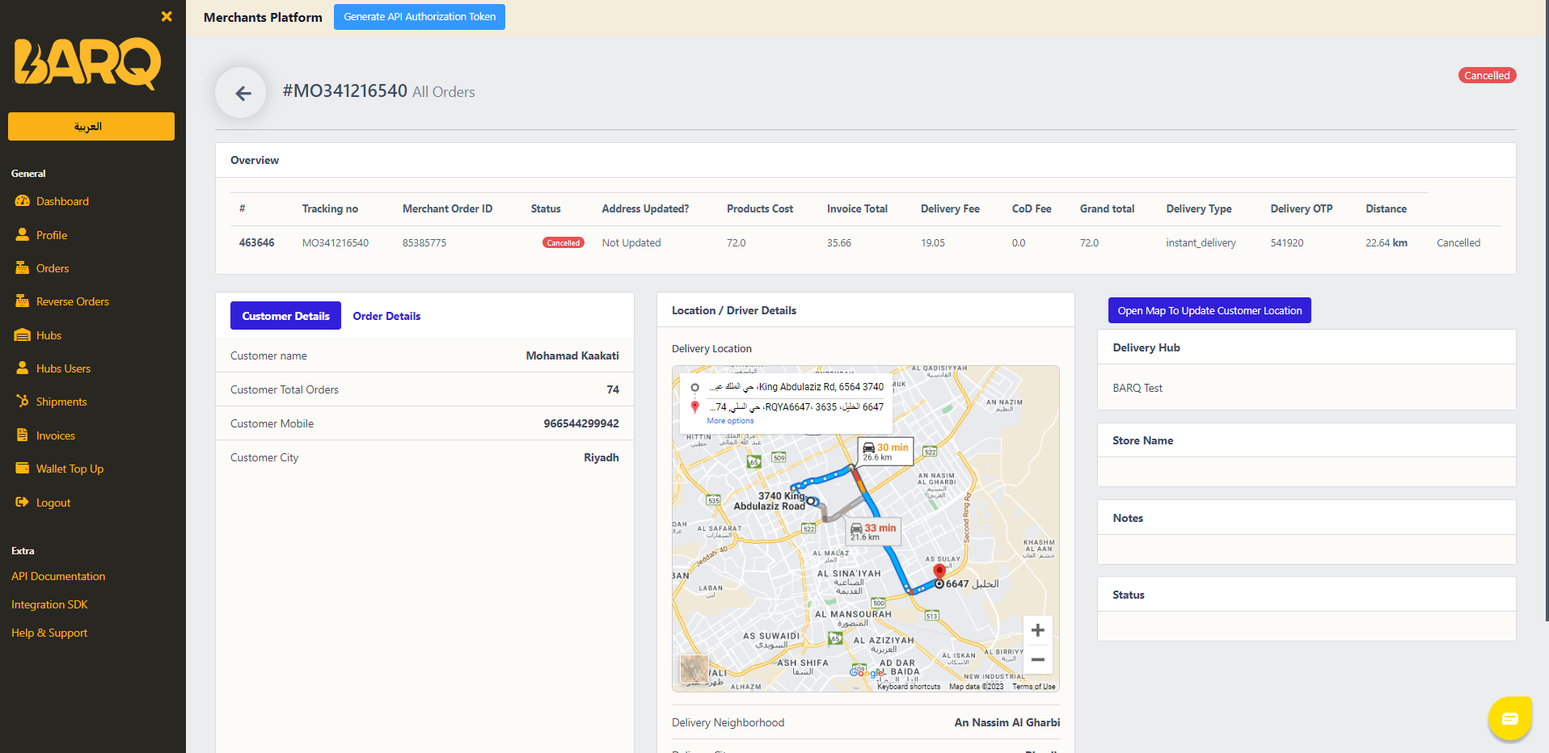Image resolution: width=1549 pixels, height=753 pixels.
Task: Click the back arrow button
Action: (x=243, y=94)
